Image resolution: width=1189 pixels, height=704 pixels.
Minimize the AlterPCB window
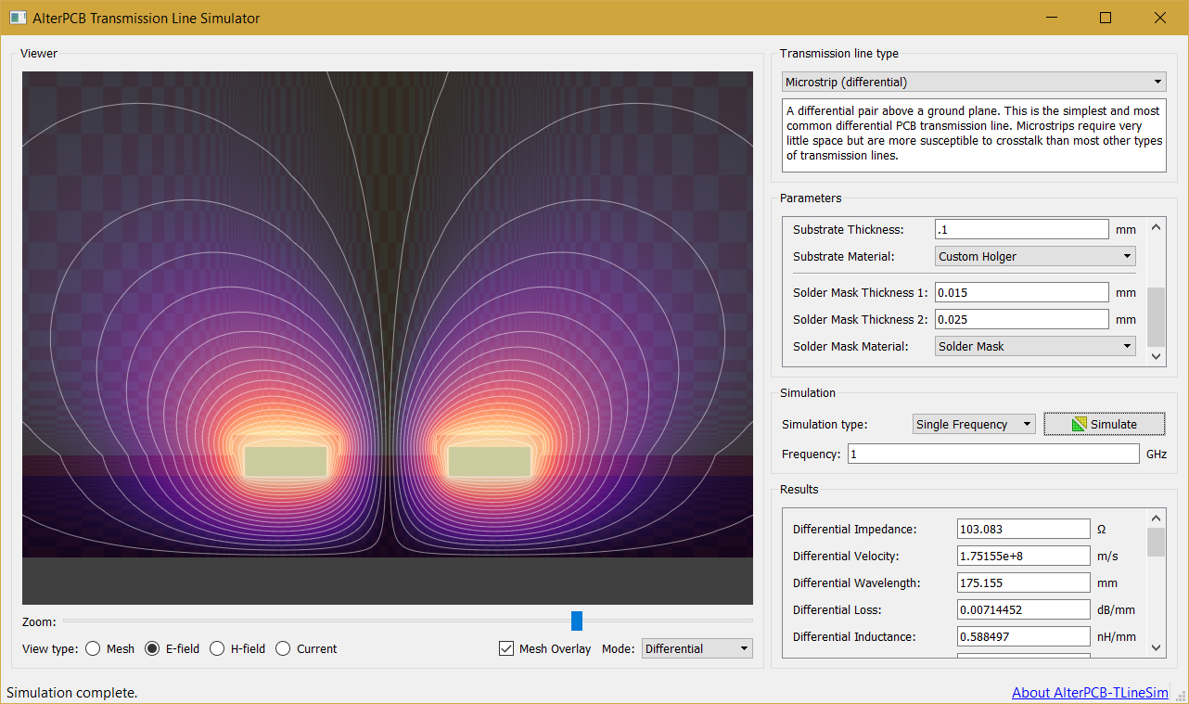(1052, 18)
